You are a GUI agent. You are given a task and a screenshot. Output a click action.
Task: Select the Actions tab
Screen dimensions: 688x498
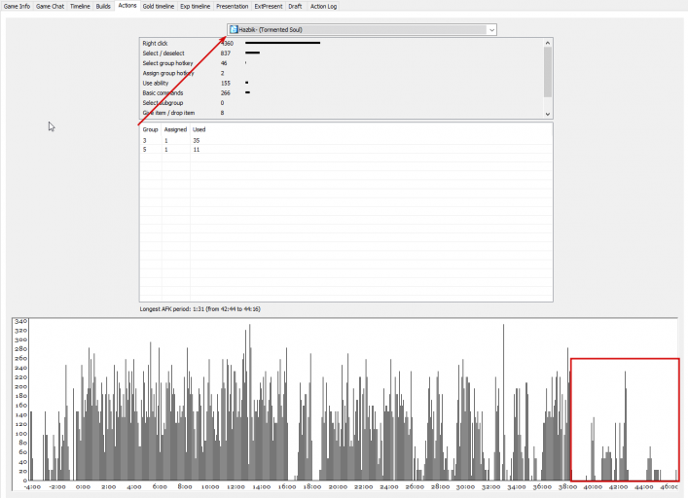tap(127, 5)
